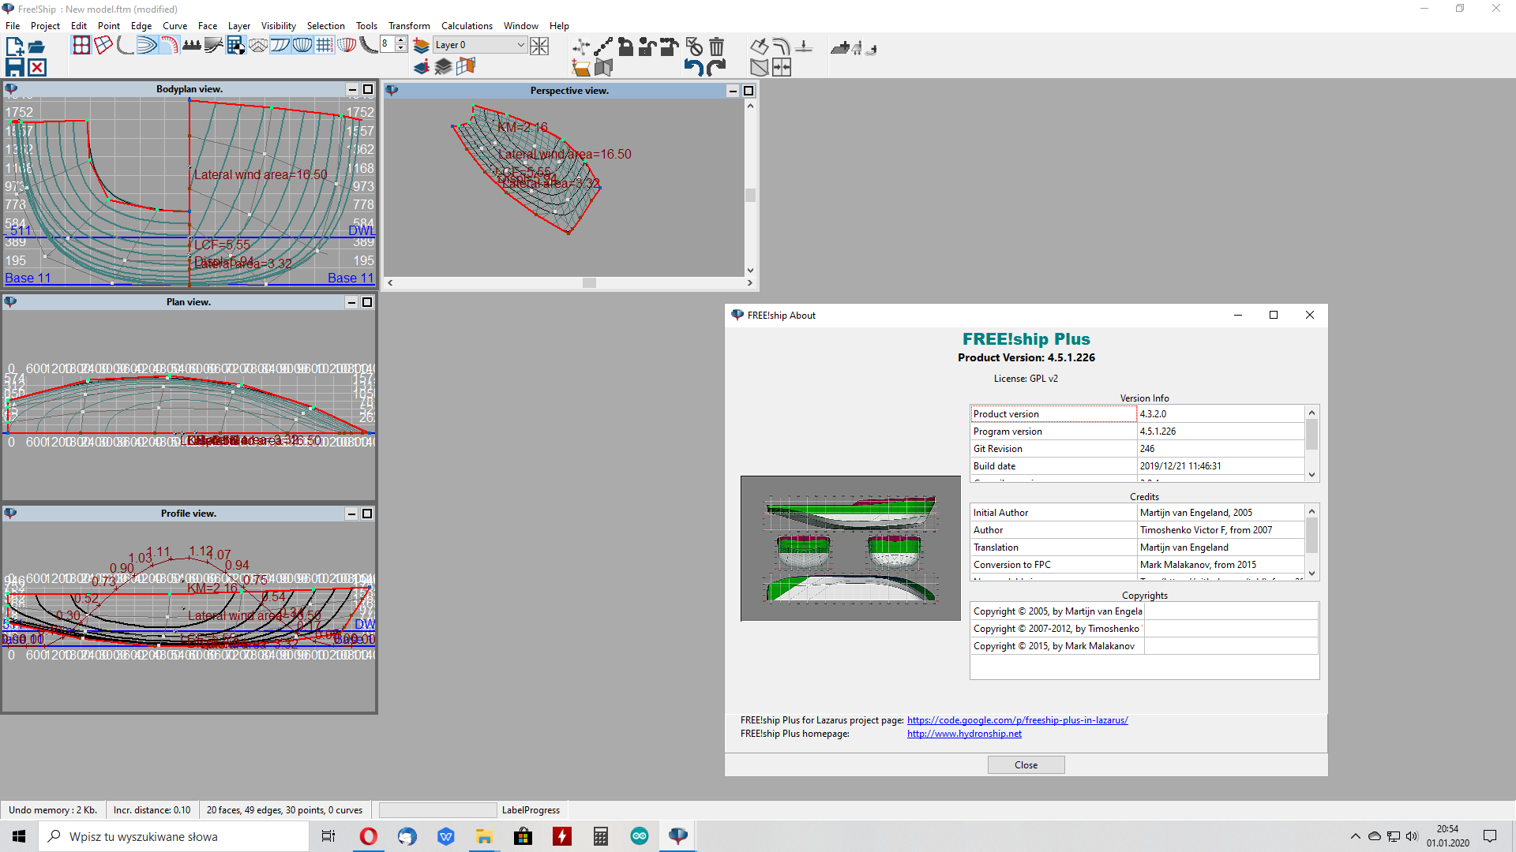Click the Windows taskbar search box

click(174, 836)
